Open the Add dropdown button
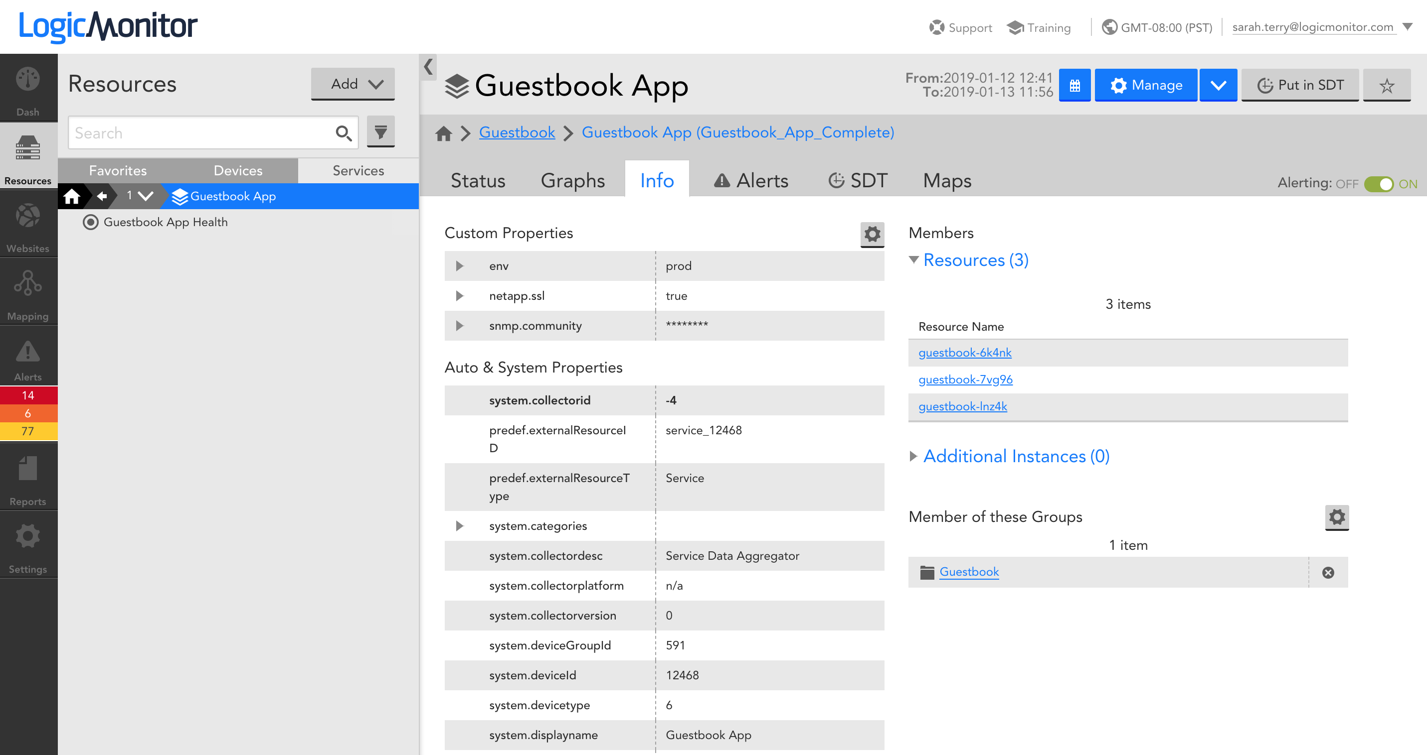Viewport: 1427px width, 755px height. (353, 84)
